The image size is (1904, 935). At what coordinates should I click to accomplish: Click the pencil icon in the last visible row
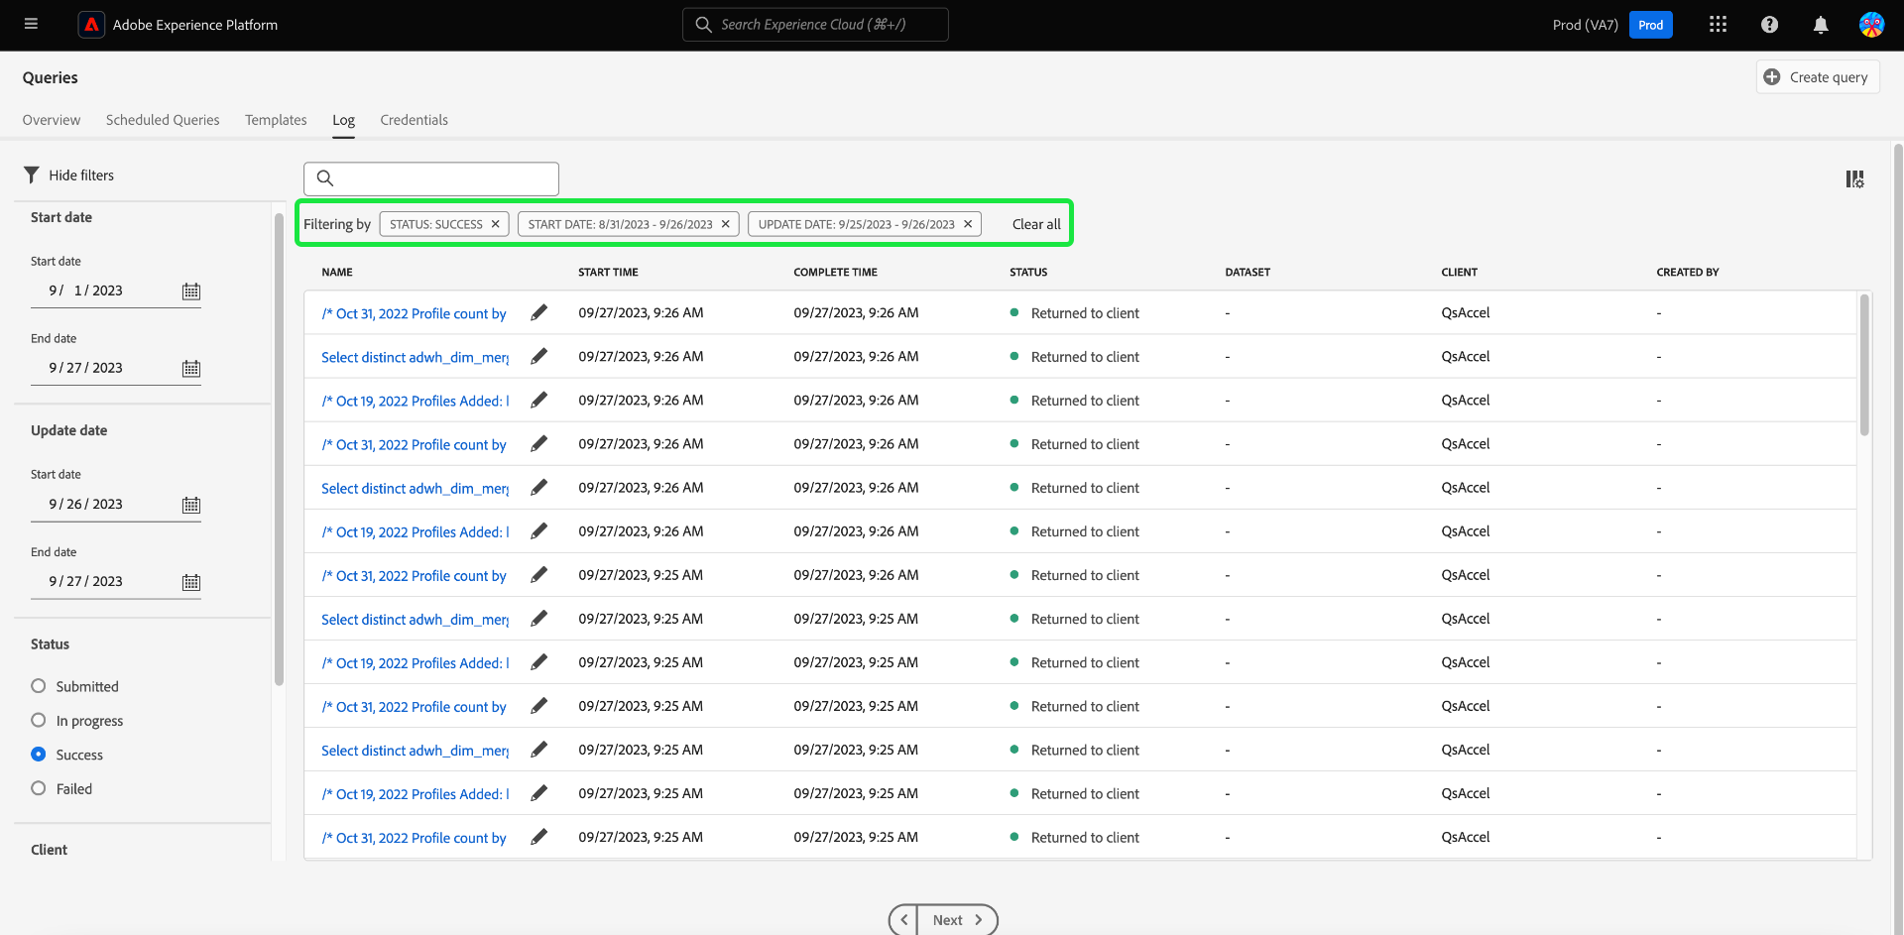pyautogui.click(x=538, y=837)
